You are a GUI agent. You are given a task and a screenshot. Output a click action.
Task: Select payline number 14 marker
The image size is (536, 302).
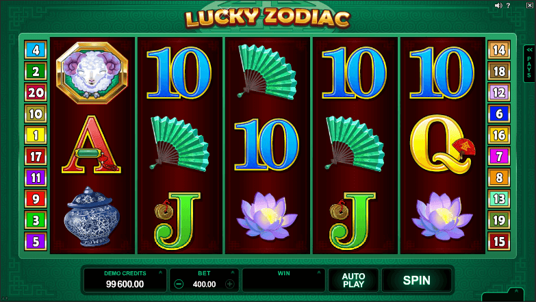(499, 50)
